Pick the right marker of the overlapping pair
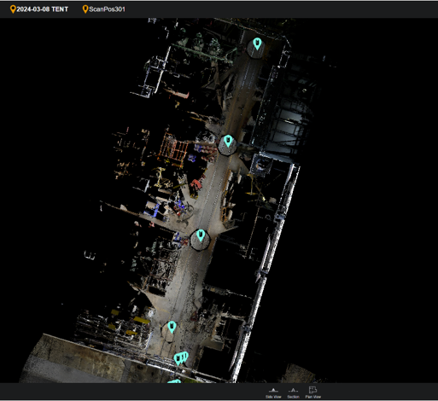The width and height of the screenshot is (438, 401). 185,357
